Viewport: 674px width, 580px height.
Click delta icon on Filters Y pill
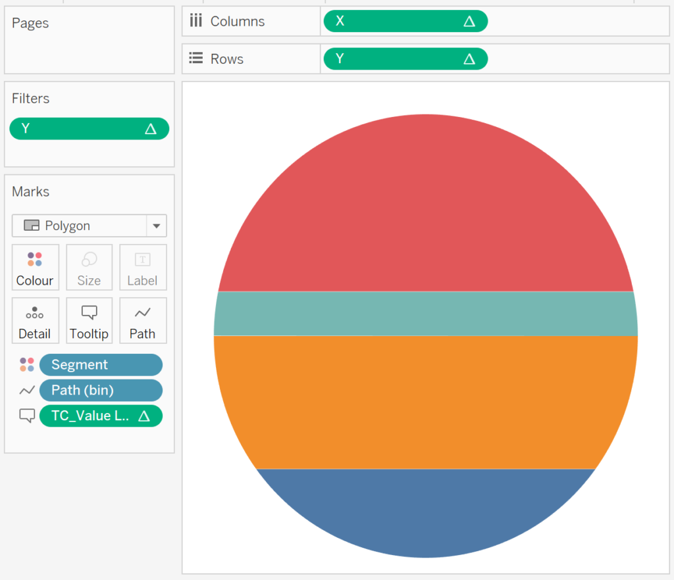click(x=151, y=129)
